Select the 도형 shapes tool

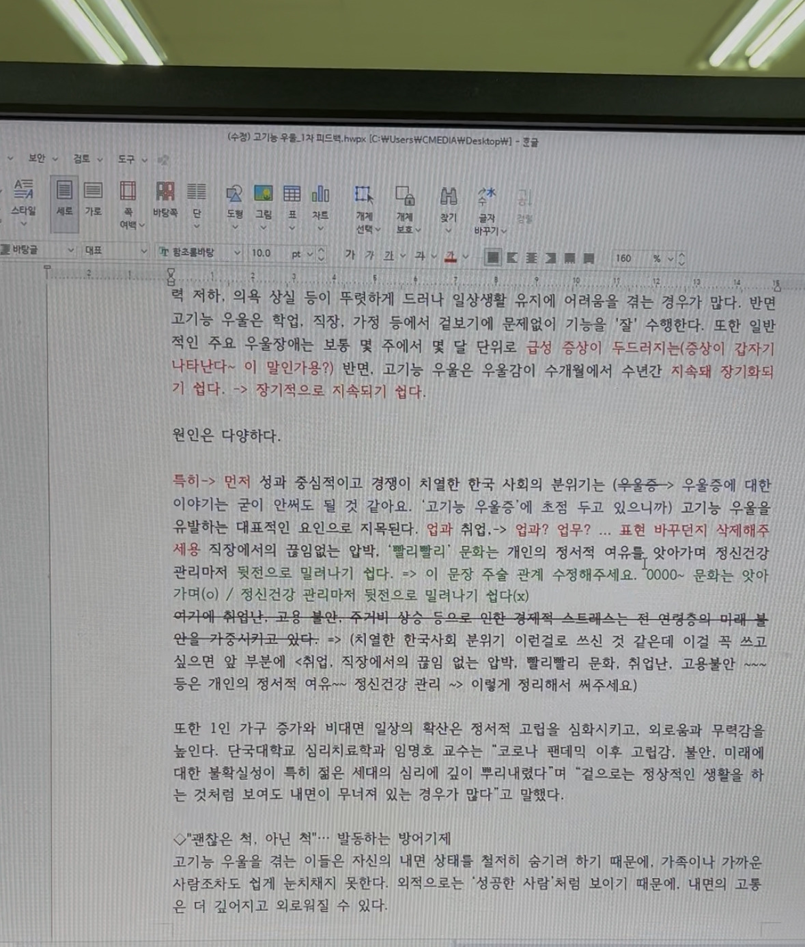[x=235, y=193]
